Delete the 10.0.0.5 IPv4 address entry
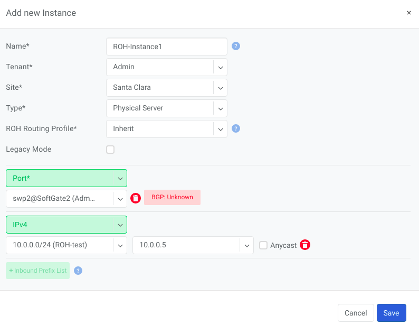 [x=305, y=245]
